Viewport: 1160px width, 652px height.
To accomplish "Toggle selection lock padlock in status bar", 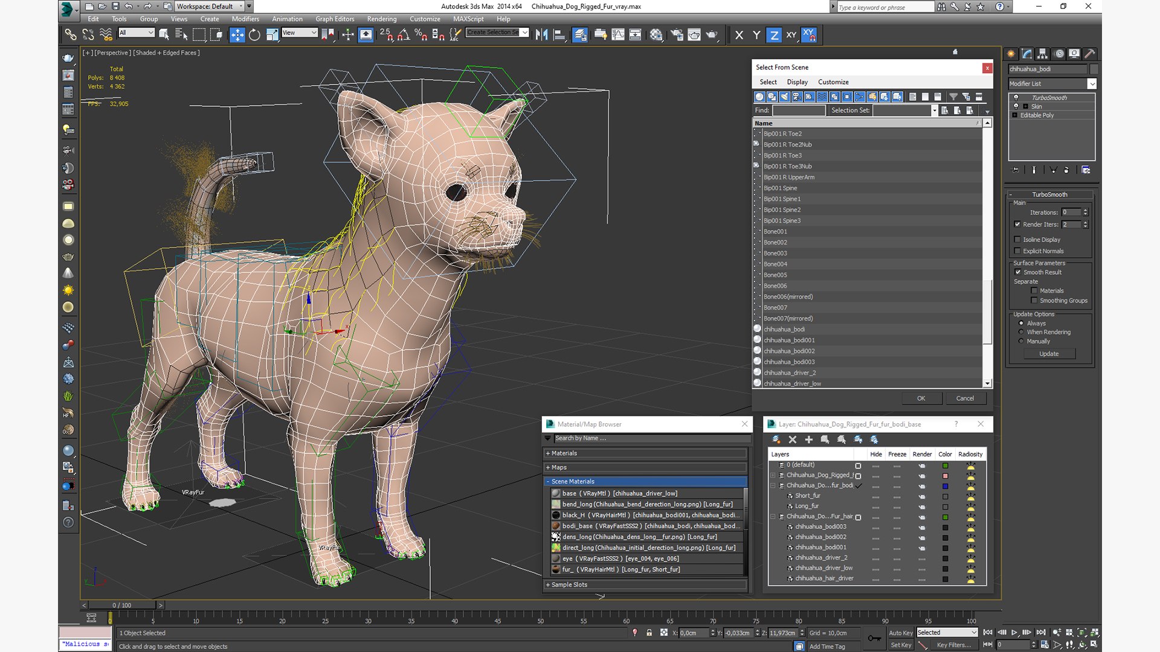I will (x=649, y=633).
